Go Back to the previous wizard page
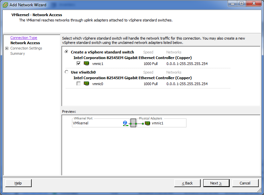Screen dimensions: 264x195 (187, 183)
